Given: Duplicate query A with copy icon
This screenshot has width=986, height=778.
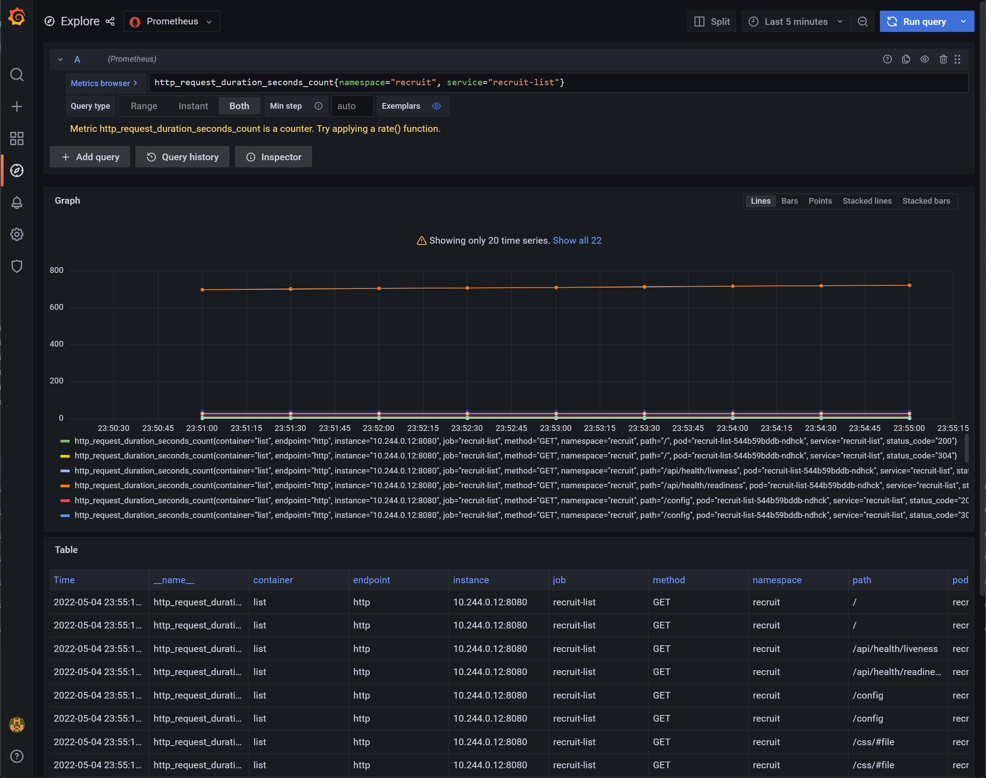Looking at the screenshot, I should [x=906, y=59].
